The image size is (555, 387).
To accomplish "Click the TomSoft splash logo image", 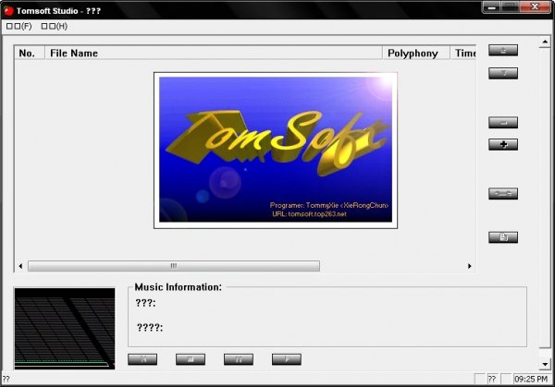I will 276,151.
